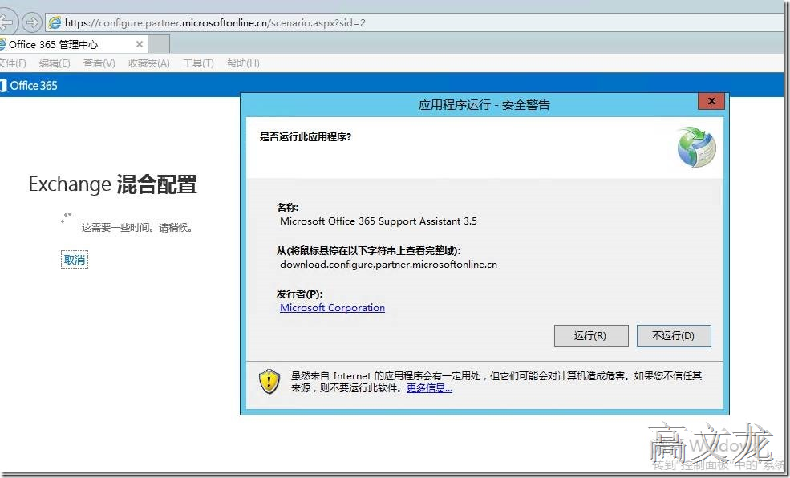Click the browser forward arrow button

pyautogui.click(x=32, y=22)
